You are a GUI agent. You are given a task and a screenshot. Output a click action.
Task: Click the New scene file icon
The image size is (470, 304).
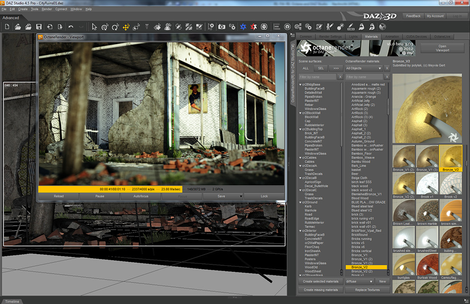(7, 26)
